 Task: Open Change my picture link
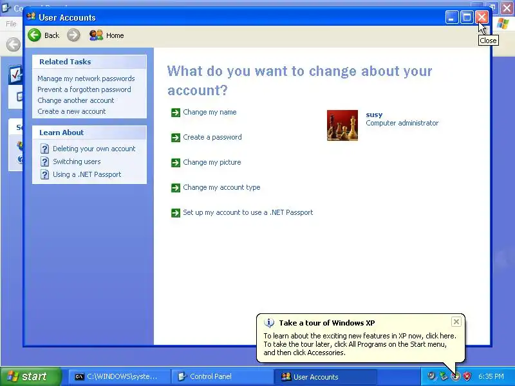coord(212,162)
